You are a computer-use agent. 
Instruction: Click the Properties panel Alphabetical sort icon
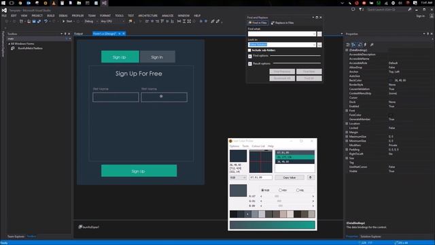[x=353, y=44]
